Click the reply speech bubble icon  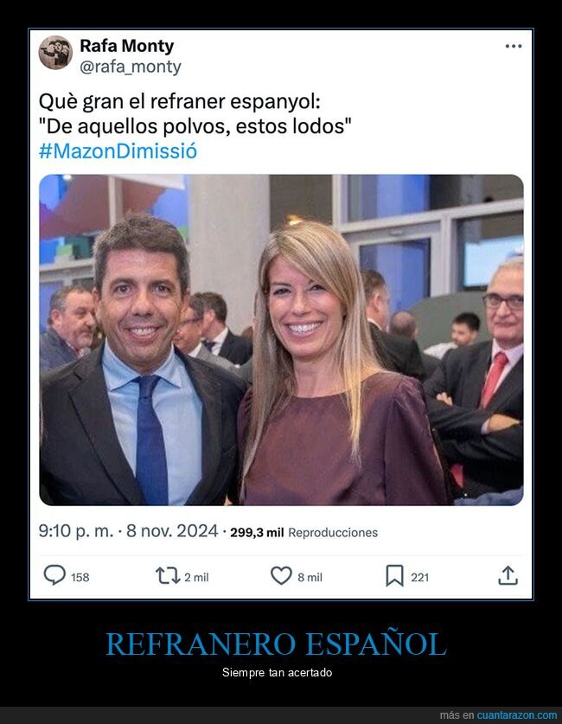(x=54, y=576)
